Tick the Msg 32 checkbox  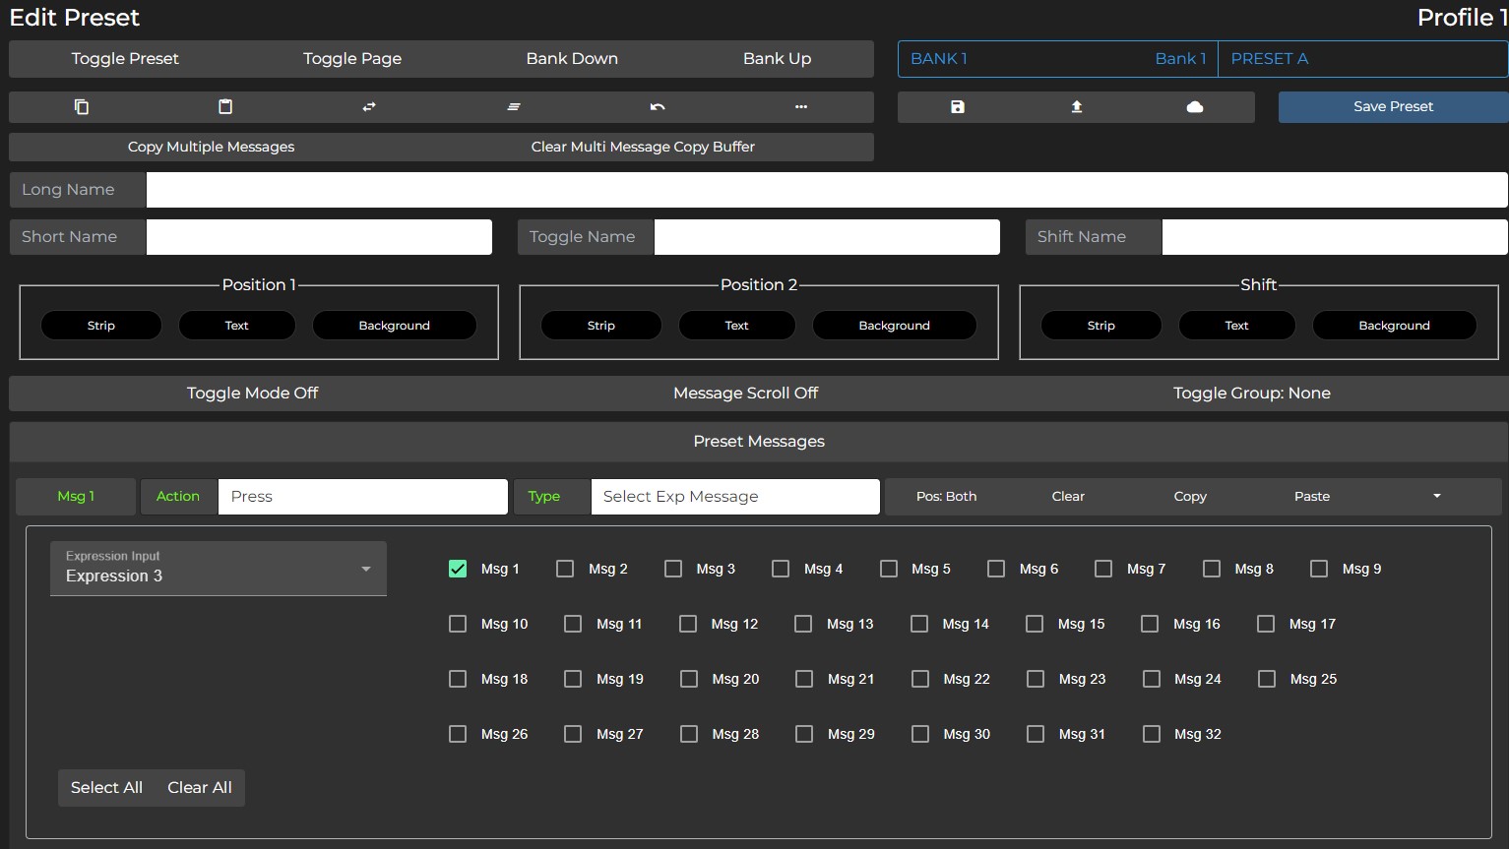coord(1151,734)
